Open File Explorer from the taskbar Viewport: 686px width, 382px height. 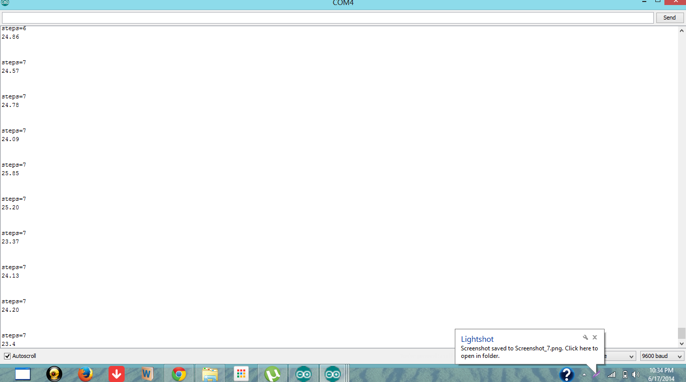coord(210,374)
